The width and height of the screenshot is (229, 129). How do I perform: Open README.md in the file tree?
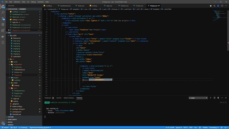click(x=17, y=114)
